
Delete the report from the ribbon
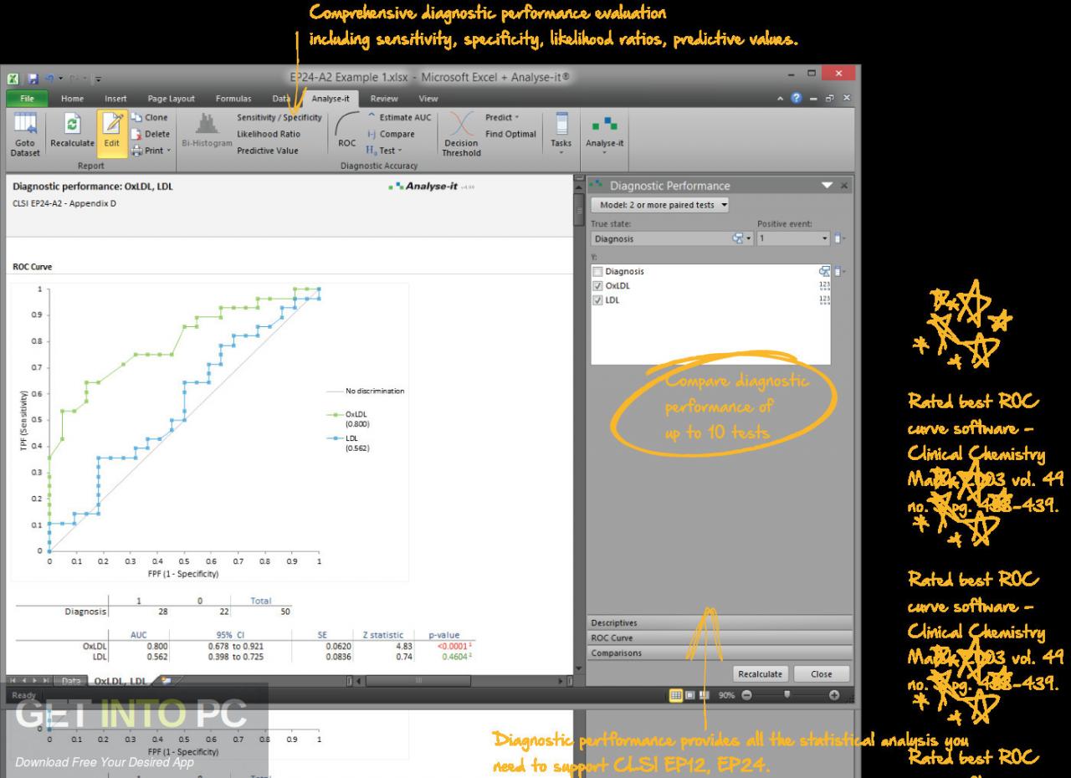pyautogui.click(x=151, y=134)
